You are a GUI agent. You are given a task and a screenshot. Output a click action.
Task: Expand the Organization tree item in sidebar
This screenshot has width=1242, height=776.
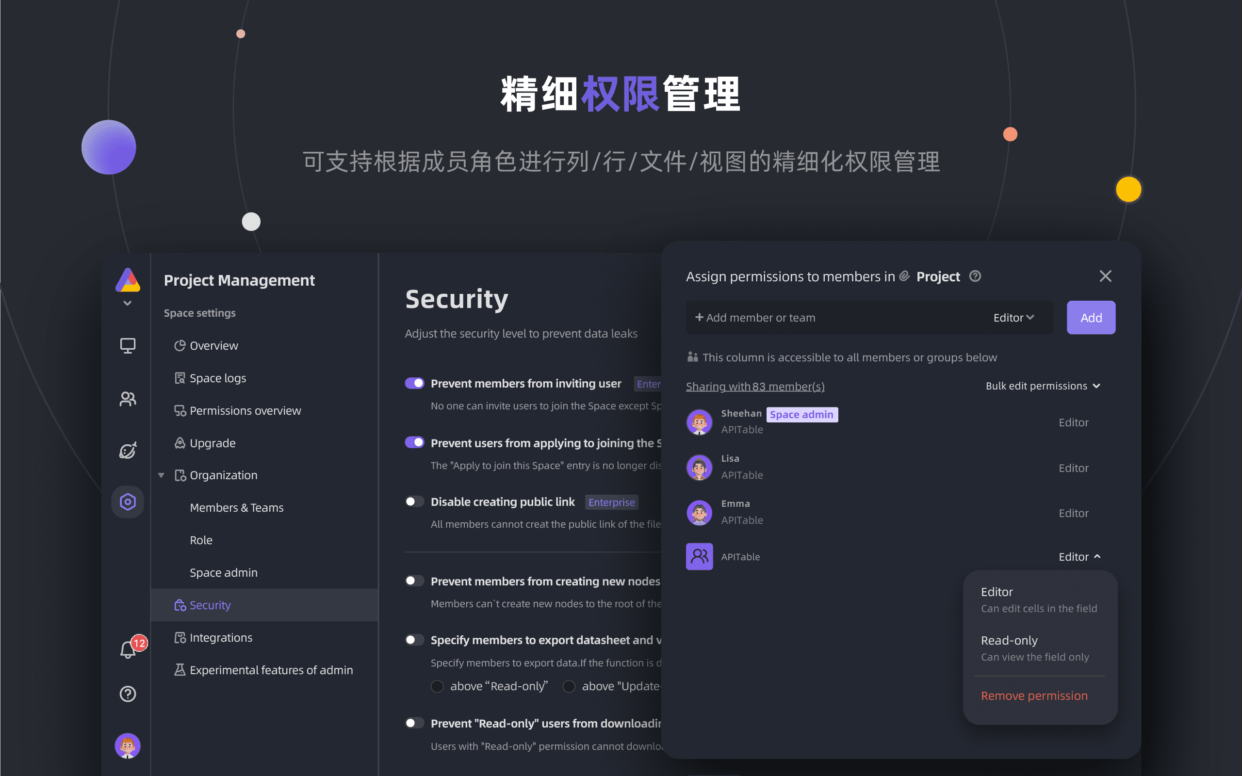(x=163, y=475)
